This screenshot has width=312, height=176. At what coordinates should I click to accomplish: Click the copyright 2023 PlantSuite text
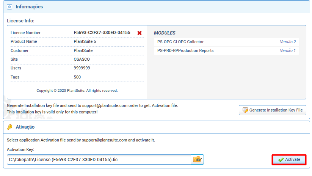(x=77, y=91)
